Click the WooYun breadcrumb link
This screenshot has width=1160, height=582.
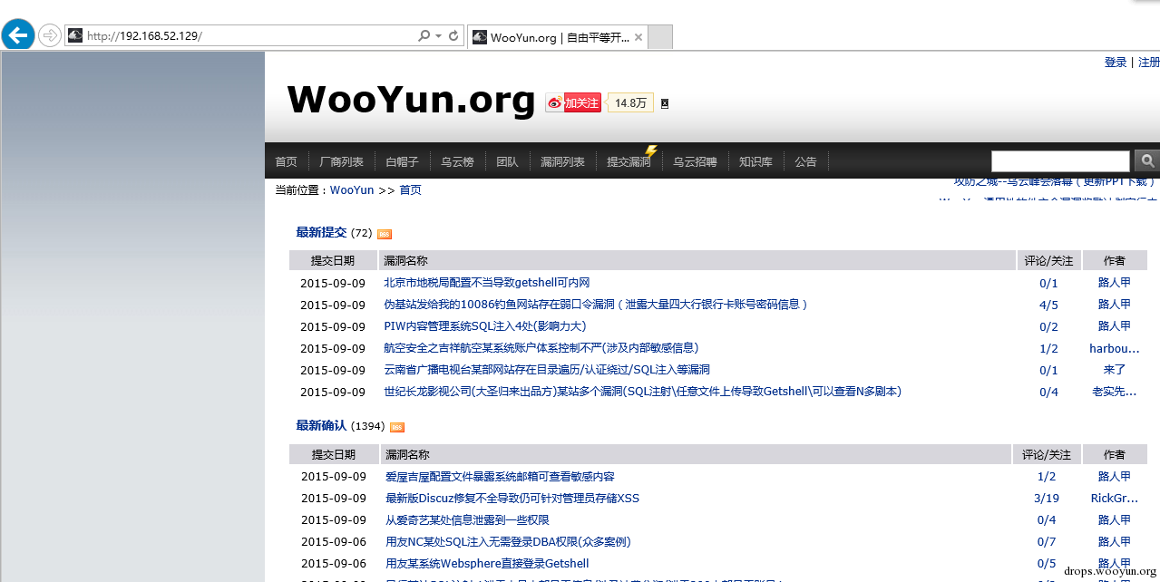coord(352,189)
